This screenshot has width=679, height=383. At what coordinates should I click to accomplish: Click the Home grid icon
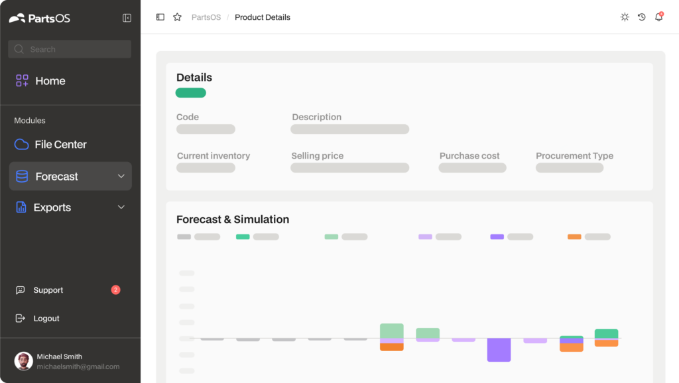tap(22, 80)
